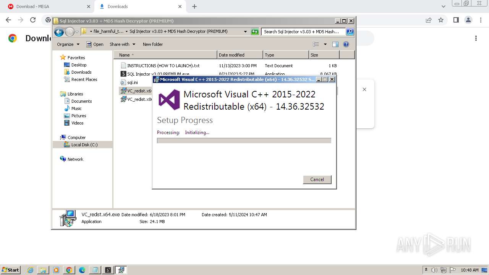Open Favorites in navigation pane
Screen dimensions: 489x275
pyautogui.click(x=76, y=58)
